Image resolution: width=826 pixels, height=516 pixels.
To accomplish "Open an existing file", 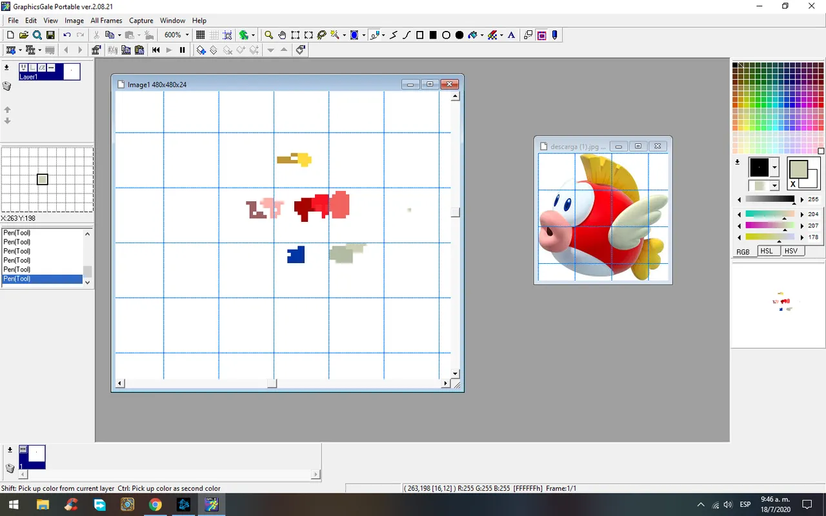I will point(23,35).
